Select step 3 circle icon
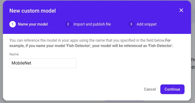Viewport: 195px width, 103px height. pos(131,24)
